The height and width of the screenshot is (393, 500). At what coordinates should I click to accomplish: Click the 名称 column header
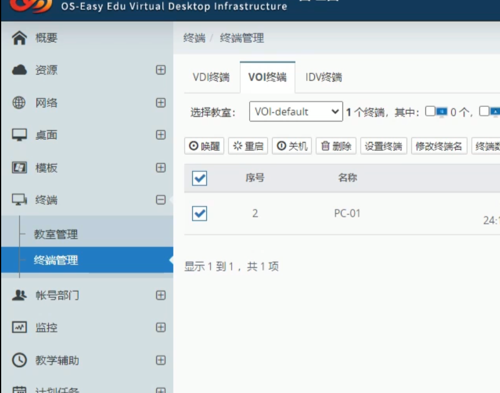tap(347, 177)
